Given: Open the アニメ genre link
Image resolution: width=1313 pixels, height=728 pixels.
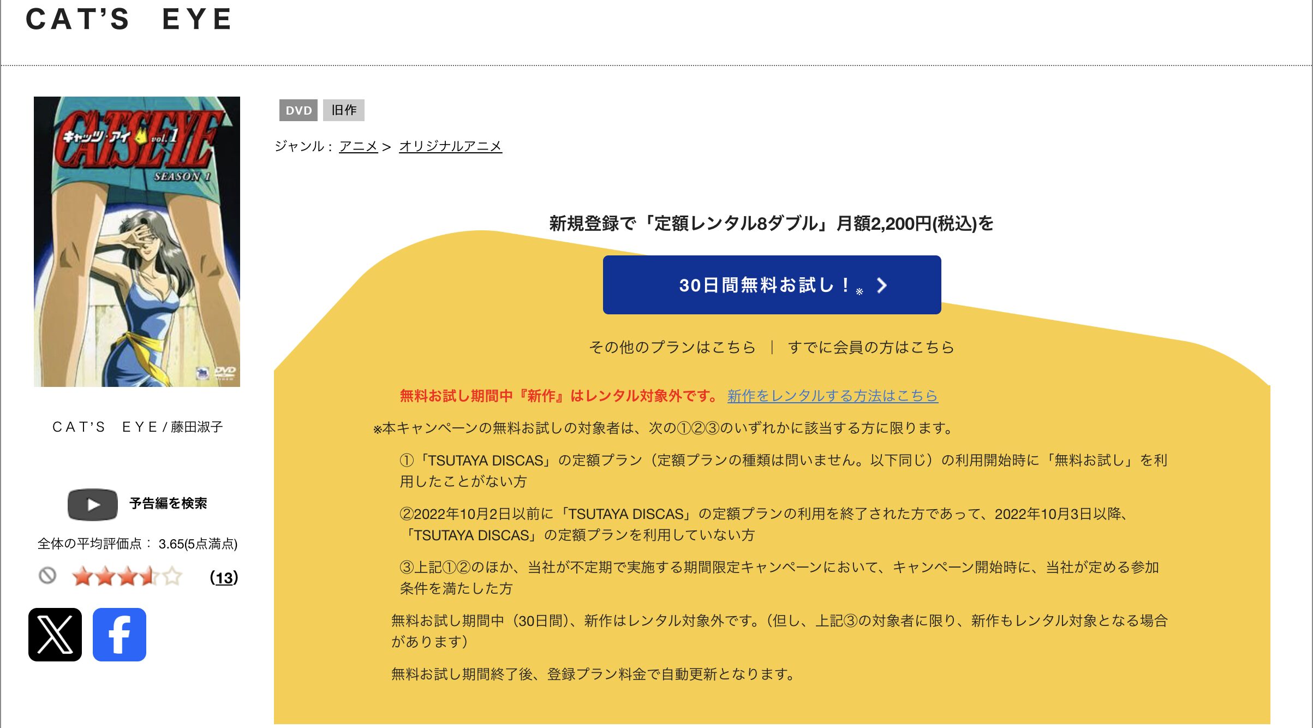Looking at the screenshot, I should click(x=358, y=146).
